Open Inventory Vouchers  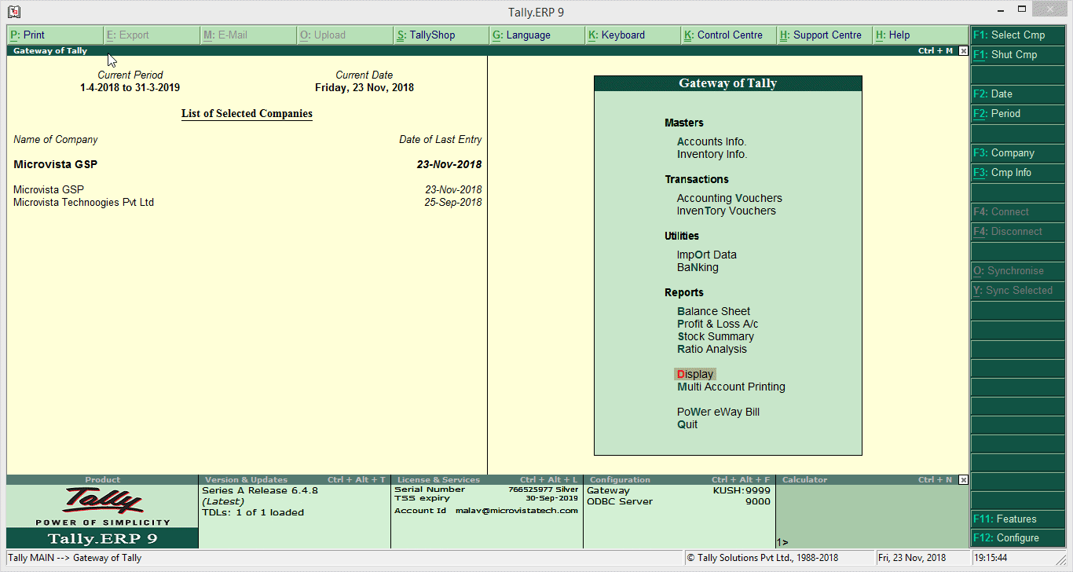[727, 211]
